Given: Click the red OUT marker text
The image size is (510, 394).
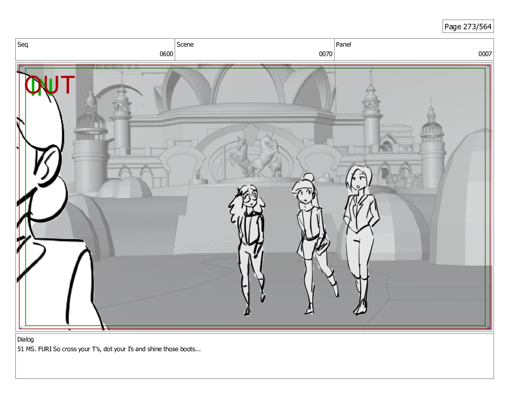Looking at the screenshot, I should 50,85.
